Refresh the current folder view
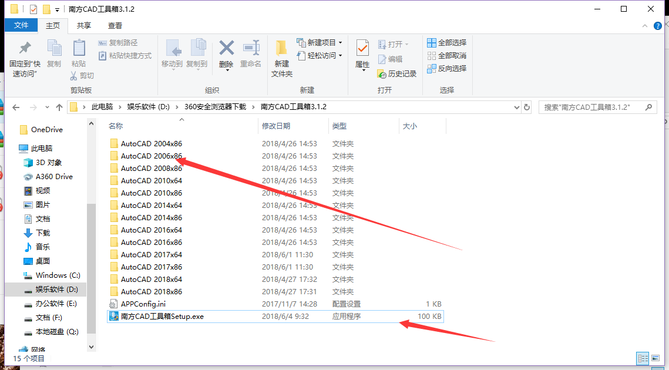Screen dimensions: 669x370 tap(527, 107)
